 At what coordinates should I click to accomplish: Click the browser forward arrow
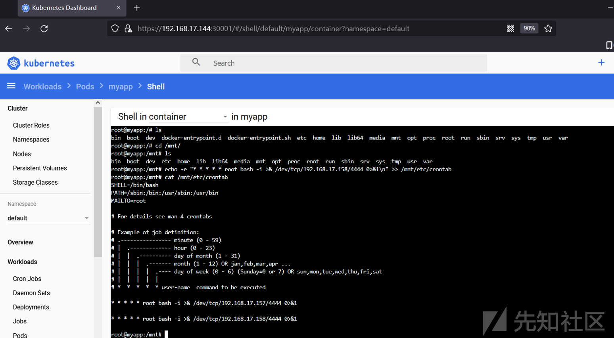pyautogui.click(x=26, y=29)
